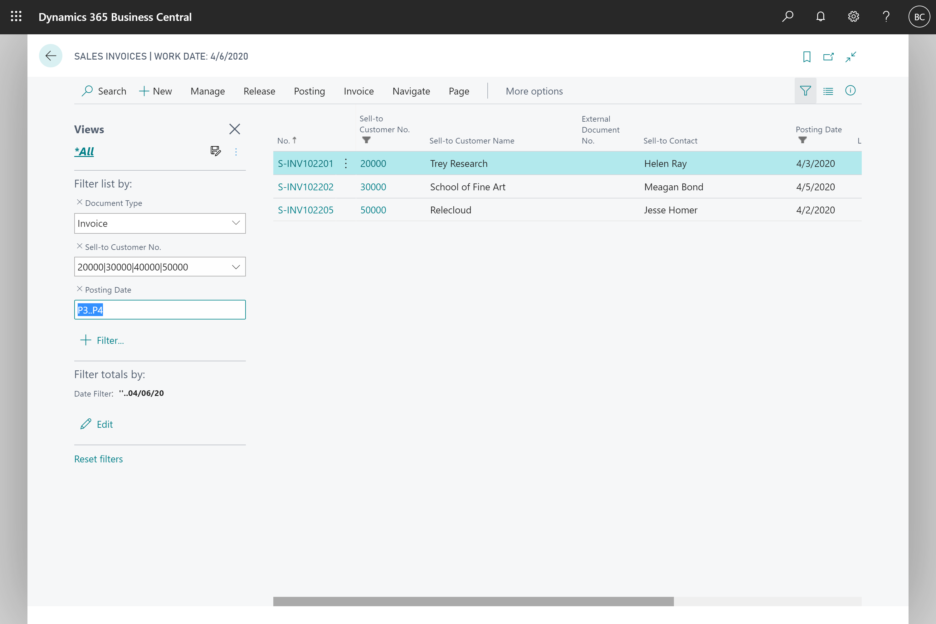This screenshot has width=936, height=624.
Task: Expand the Document Type Invoice dropdown
Action: tap(236, 223)
